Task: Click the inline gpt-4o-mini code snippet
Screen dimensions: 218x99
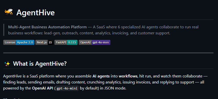Action: coord(67,88)
